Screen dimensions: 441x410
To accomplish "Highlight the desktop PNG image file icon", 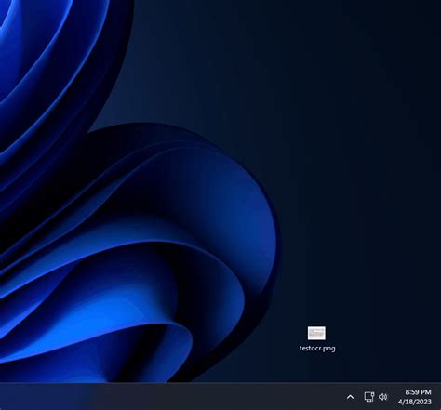I will (316, 333).
